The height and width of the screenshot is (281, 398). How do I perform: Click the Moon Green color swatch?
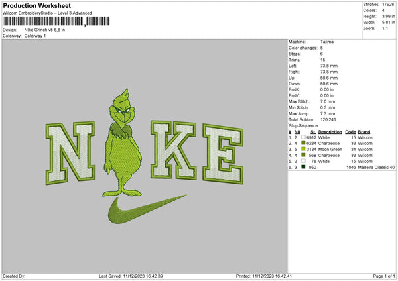pyautogui.click(x=303, y=149)
